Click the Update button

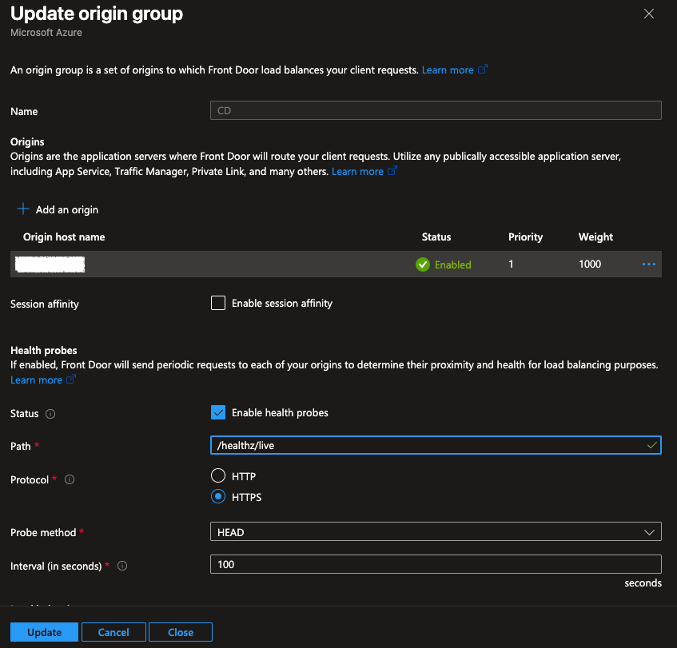point(44,633)
